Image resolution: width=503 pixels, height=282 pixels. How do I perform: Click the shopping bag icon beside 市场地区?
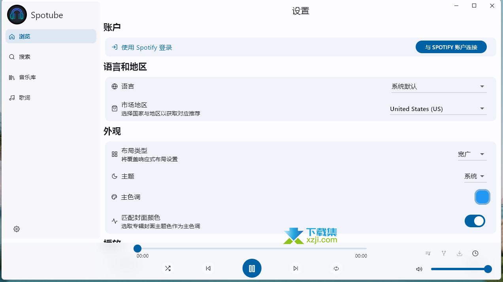(115, 108)
